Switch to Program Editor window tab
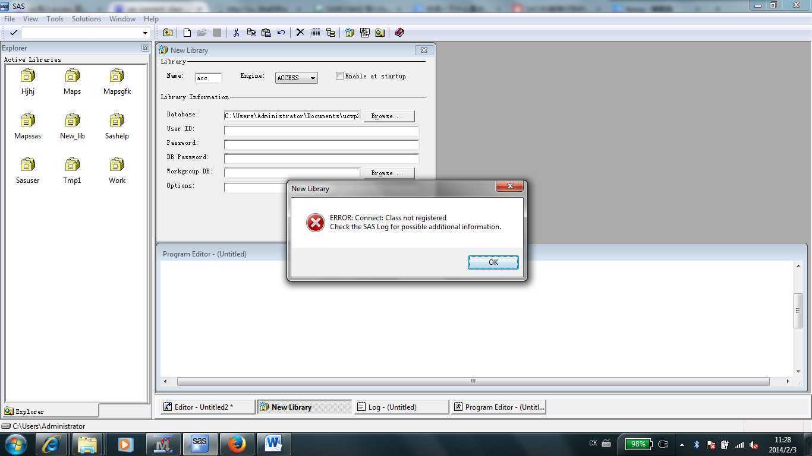Viewport: 812px width, 456px height. (498, 407)
